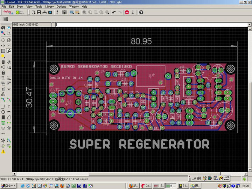
Task: Pick the Text tool
Action: [9, 106]
